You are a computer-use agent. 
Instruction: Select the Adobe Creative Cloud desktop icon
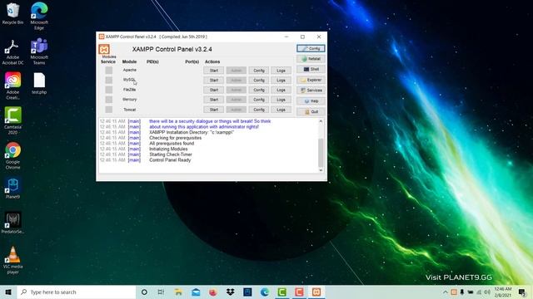(13, 86)
